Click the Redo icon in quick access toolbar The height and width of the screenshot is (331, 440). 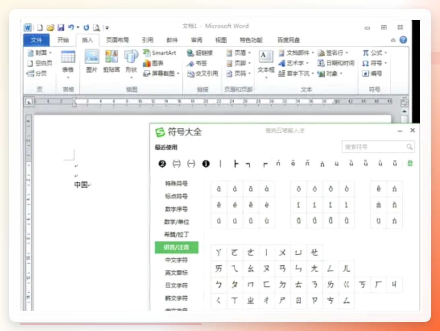click(86, 27)
